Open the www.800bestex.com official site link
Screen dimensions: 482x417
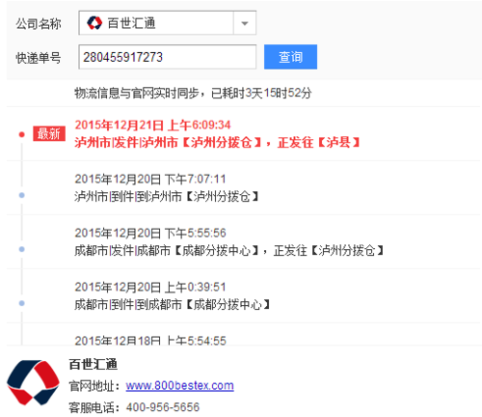pyautogui.click(x=179, y=385)
